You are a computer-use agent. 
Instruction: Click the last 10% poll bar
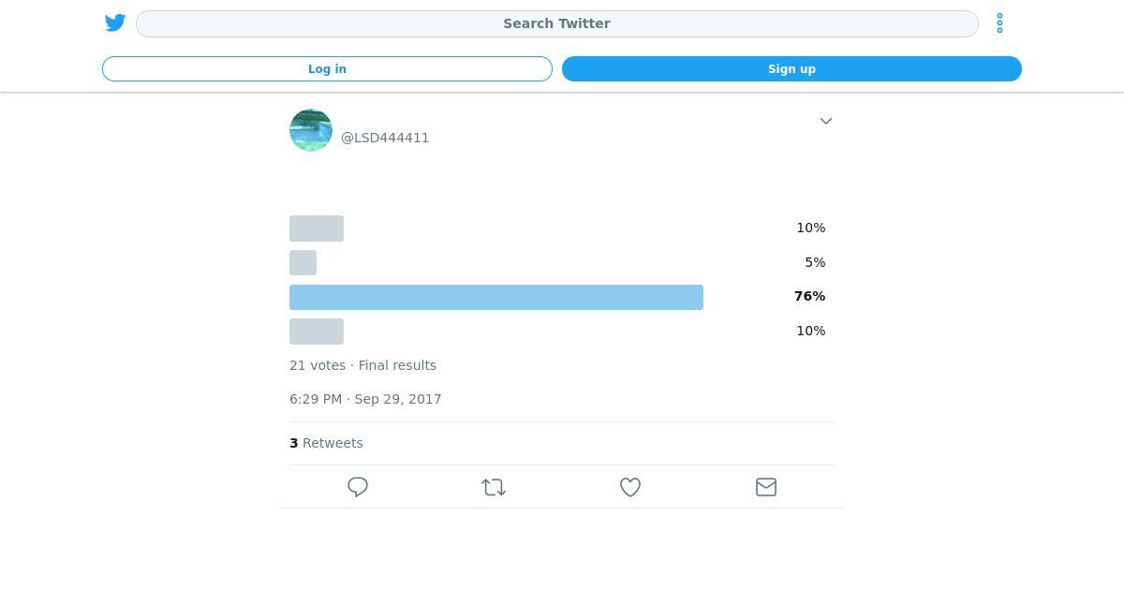tap(317, 332)
